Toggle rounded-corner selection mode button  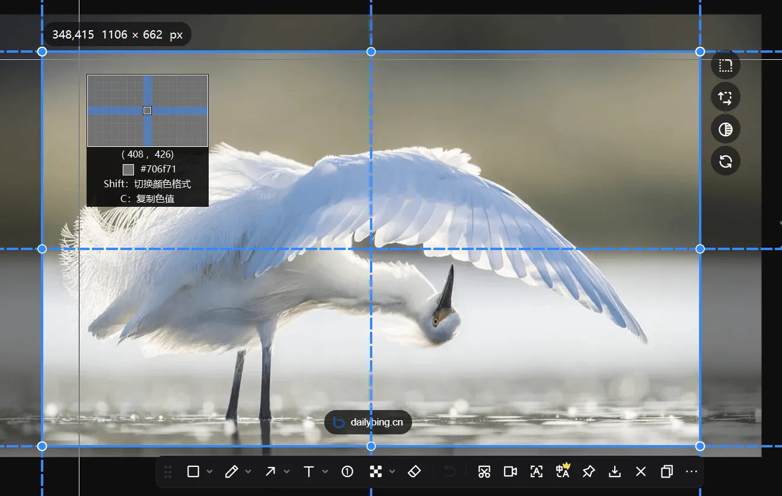pyautogui.click(x=726, y=65)
